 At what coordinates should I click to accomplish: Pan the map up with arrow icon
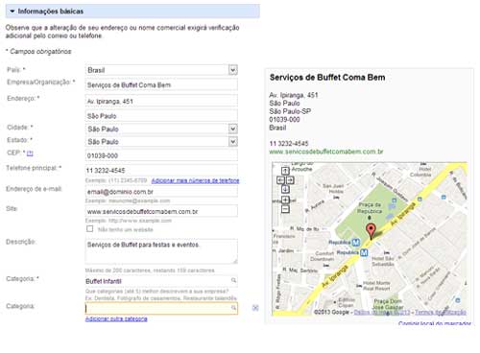(x=285, y=171)
